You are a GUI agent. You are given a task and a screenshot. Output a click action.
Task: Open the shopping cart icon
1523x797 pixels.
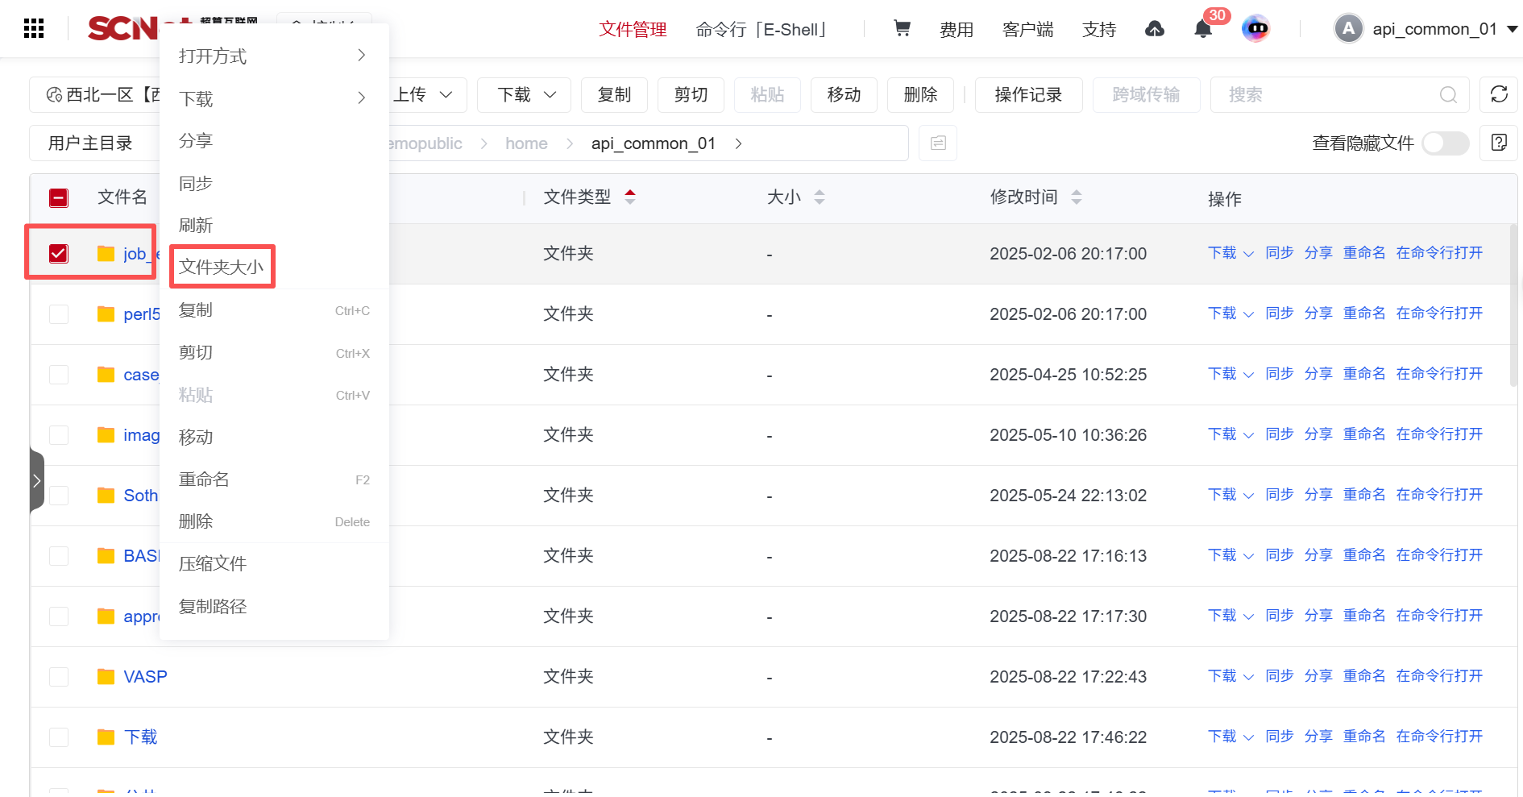(902, 29)
